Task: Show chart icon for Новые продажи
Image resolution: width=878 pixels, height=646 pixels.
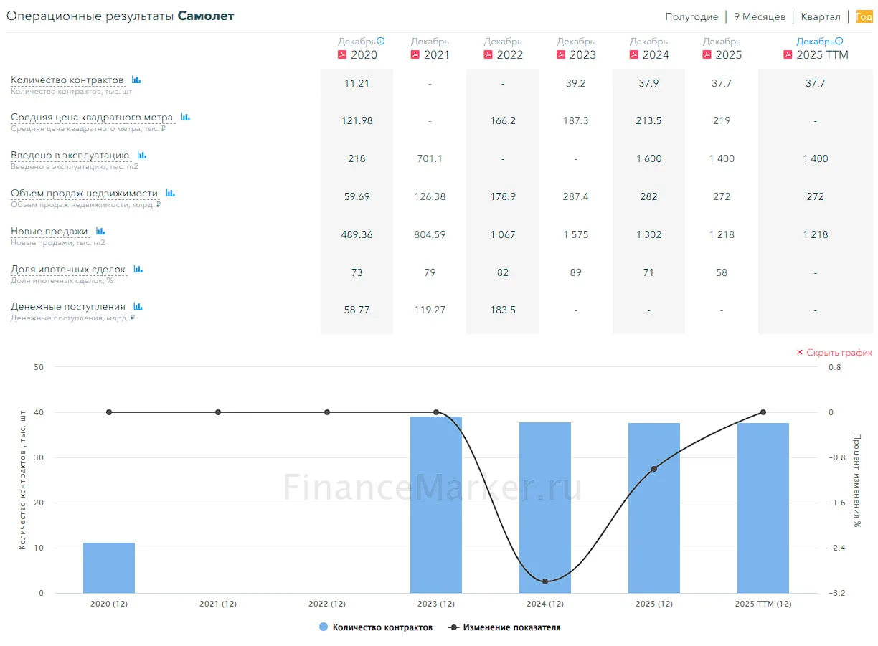Action: 100,231
